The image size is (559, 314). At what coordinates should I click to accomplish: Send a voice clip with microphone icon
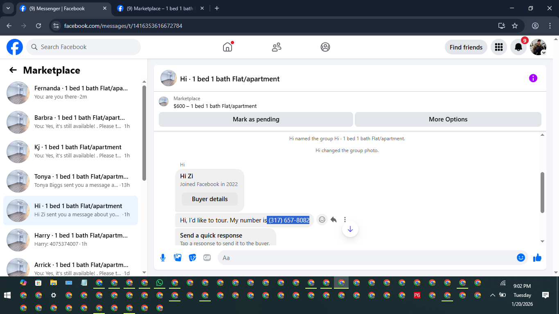point(163,258)
